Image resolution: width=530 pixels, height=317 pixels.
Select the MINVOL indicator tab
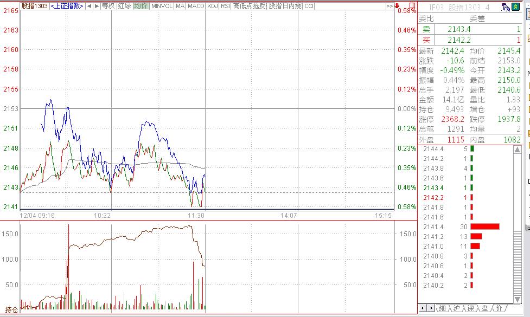(x=162, y=6)
